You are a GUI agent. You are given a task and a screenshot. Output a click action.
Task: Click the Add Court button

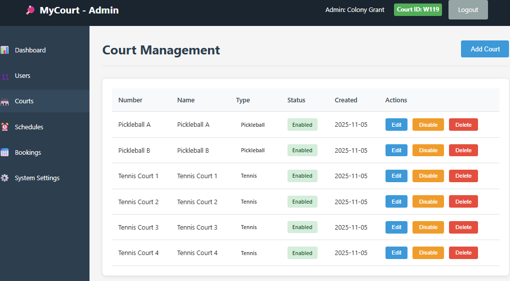[x=485, y=49]
